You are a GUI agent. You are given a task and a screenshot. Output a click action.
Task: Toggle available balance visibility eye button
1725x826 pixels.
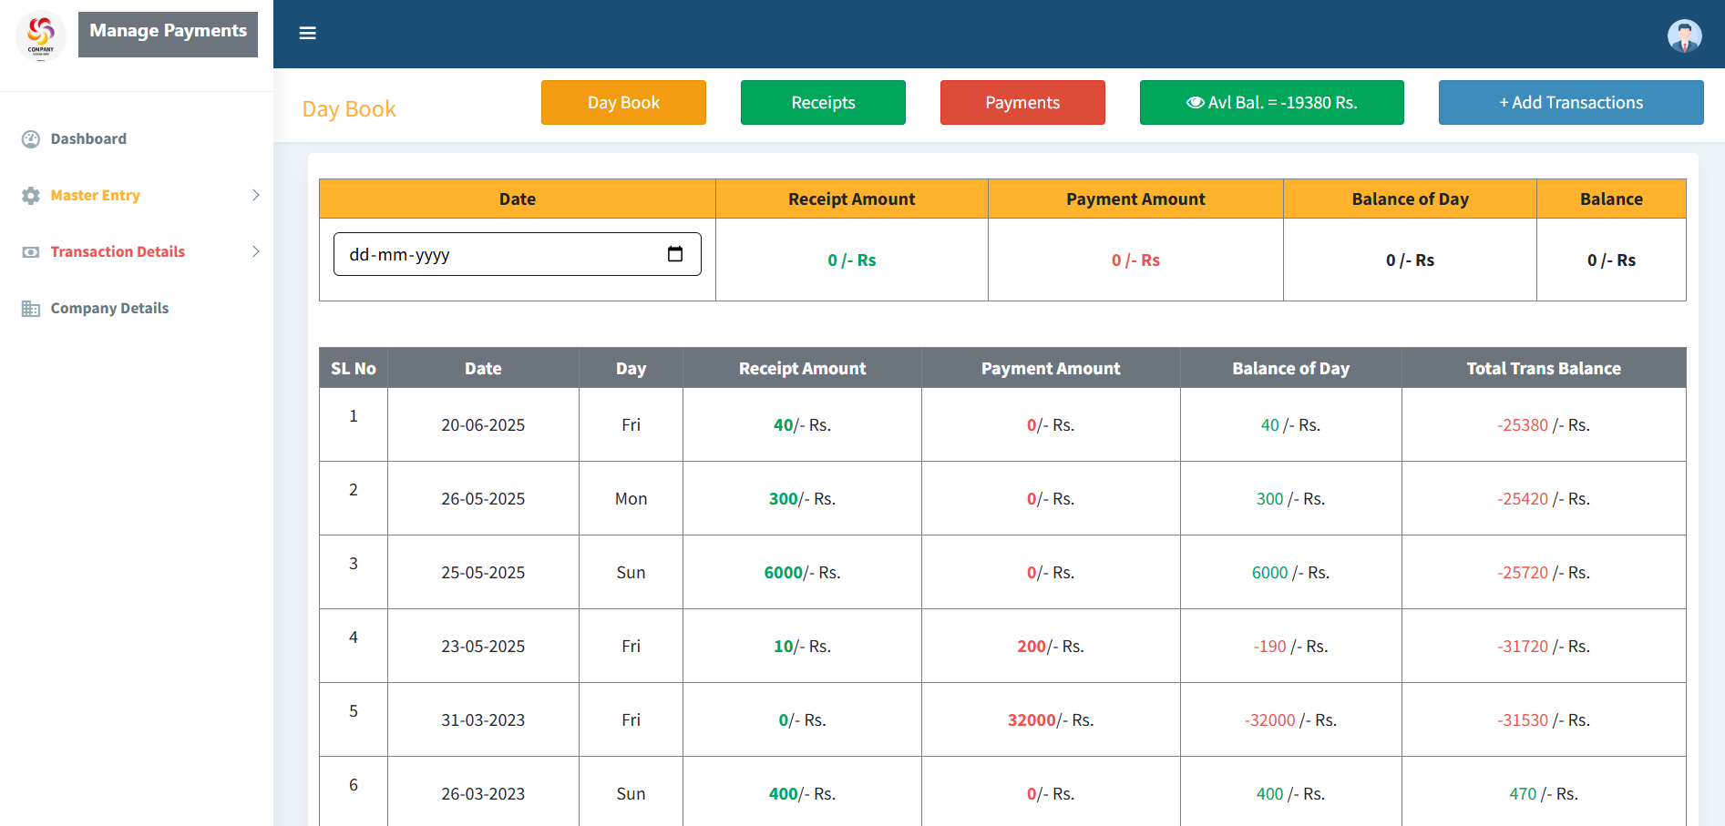(1195, 103)
